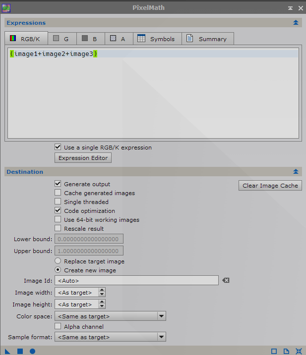Enable Single threaded option
This screenshot has height=355, width=306.
58,202
